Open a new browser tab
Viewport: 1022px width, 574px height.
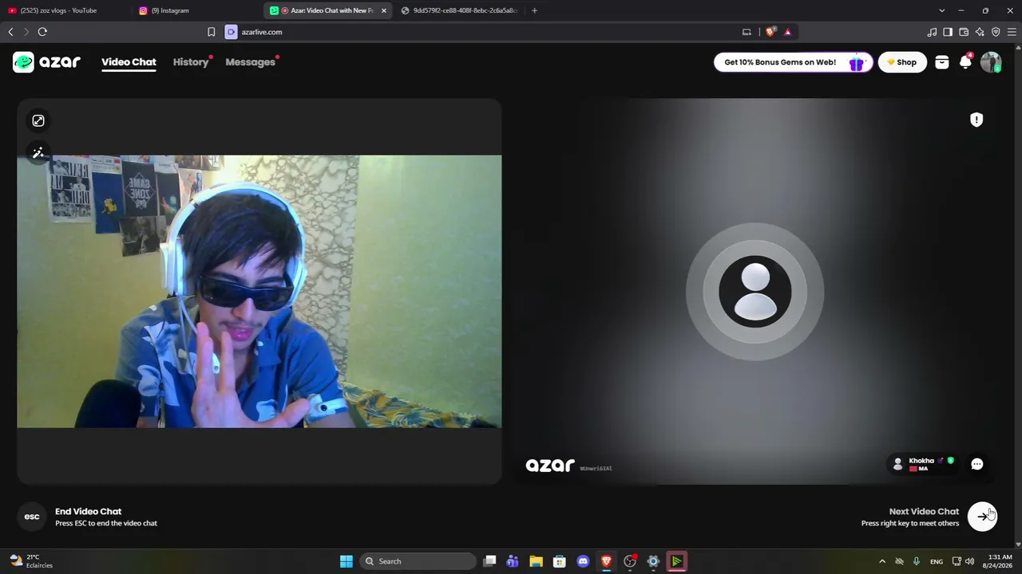[534, 10]
